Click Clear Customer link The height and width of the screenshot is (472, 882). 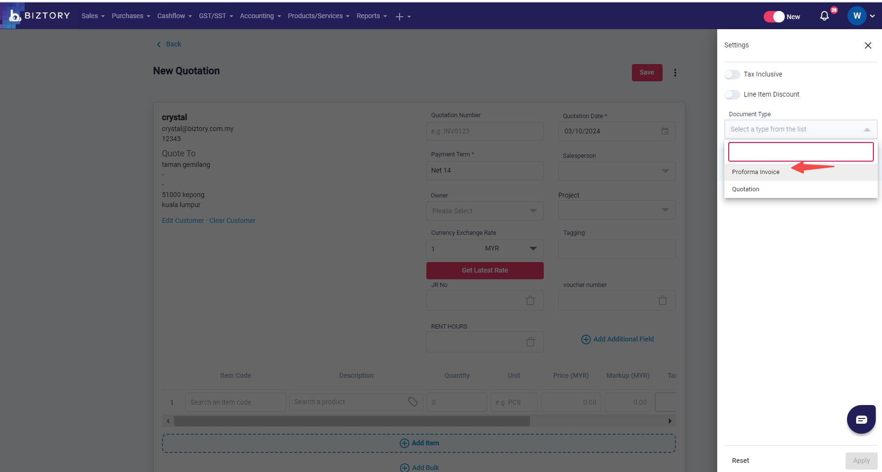click(232, 221)
